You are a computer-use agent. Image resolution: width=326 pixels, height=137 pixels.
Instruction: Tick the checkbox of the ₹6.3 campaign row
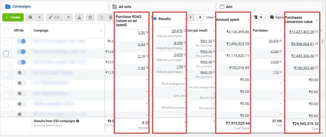coord(6,43)
